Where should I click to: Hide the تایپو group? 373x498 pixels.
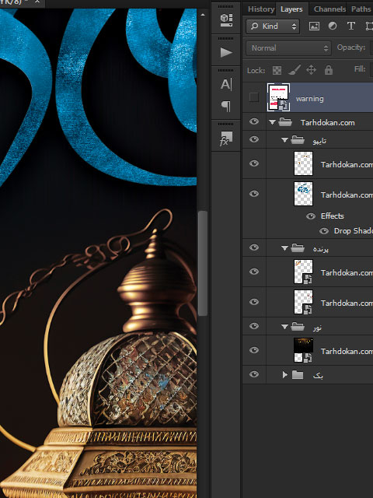(254, 139)
